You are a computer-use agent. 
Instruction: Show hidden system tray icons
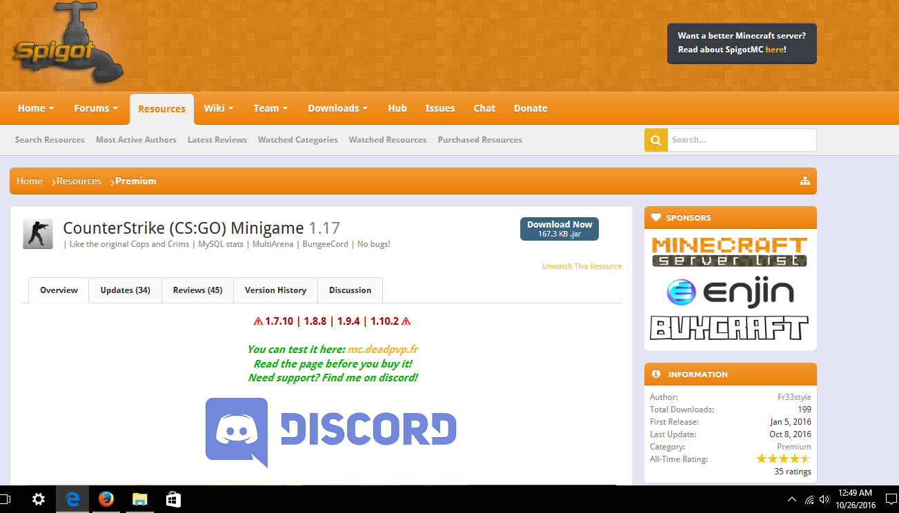point(791,499)
